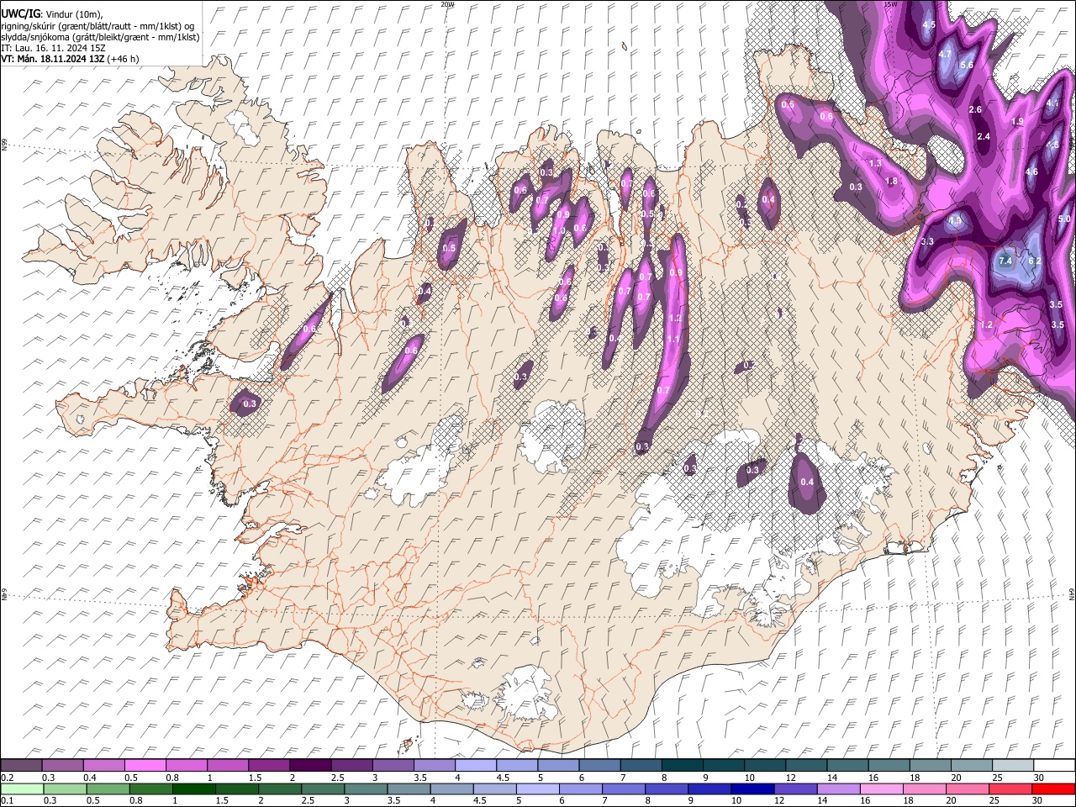Click the '2.4' precipitation value on the map
This screenshot has height=807, width=1076.
tap(984, 136)
